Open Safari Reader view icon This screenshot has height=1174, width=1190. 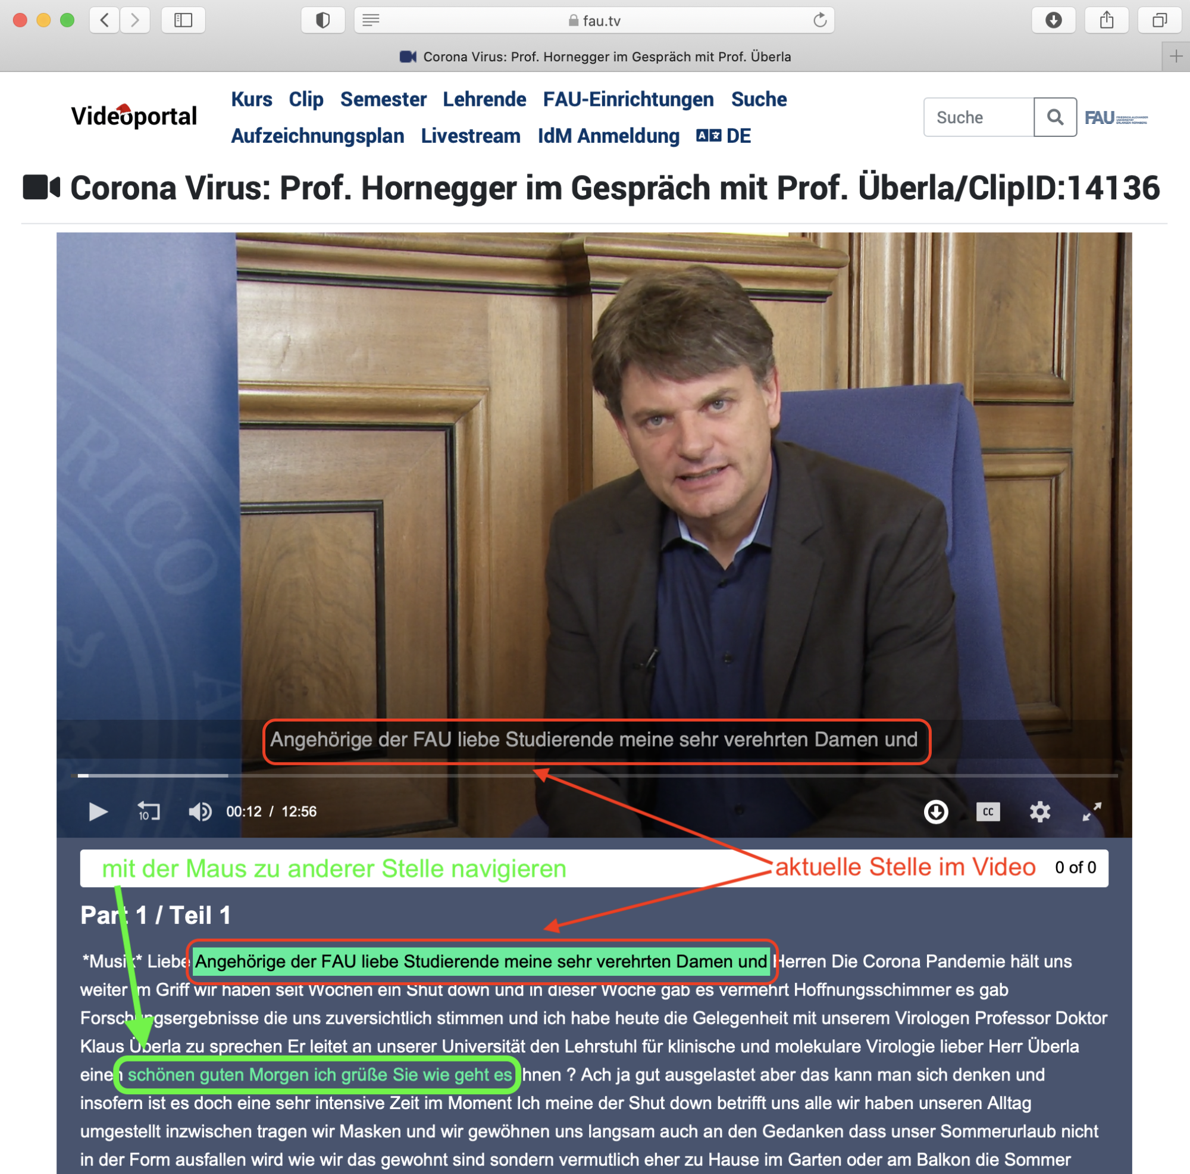point(370,20)
